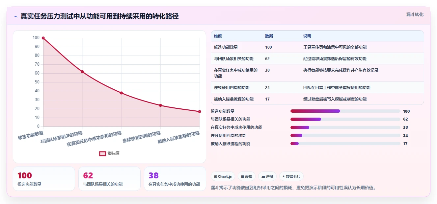Click the 表格 chip

click(247, 176)
